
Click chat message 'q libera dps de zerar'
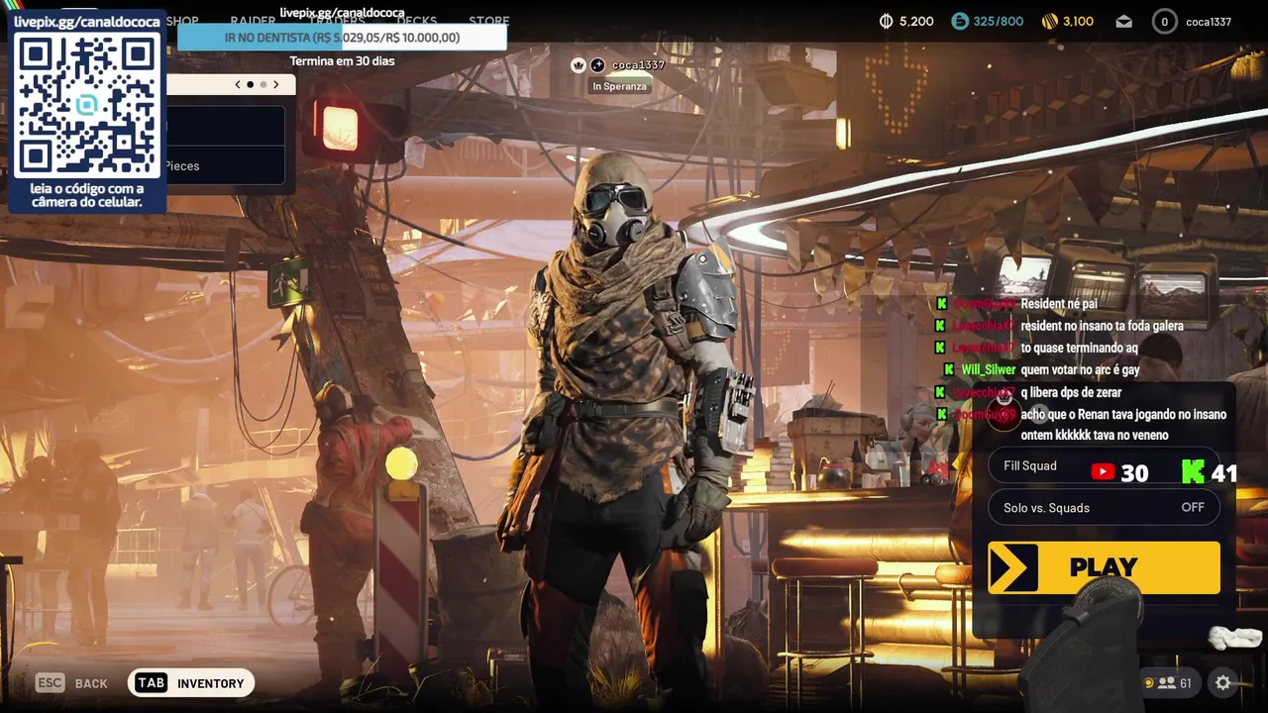1071,392
